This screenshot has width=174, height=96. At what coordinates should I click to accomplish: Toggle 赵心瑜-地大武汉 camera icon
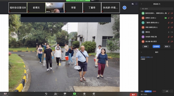(x=172, y=42)
